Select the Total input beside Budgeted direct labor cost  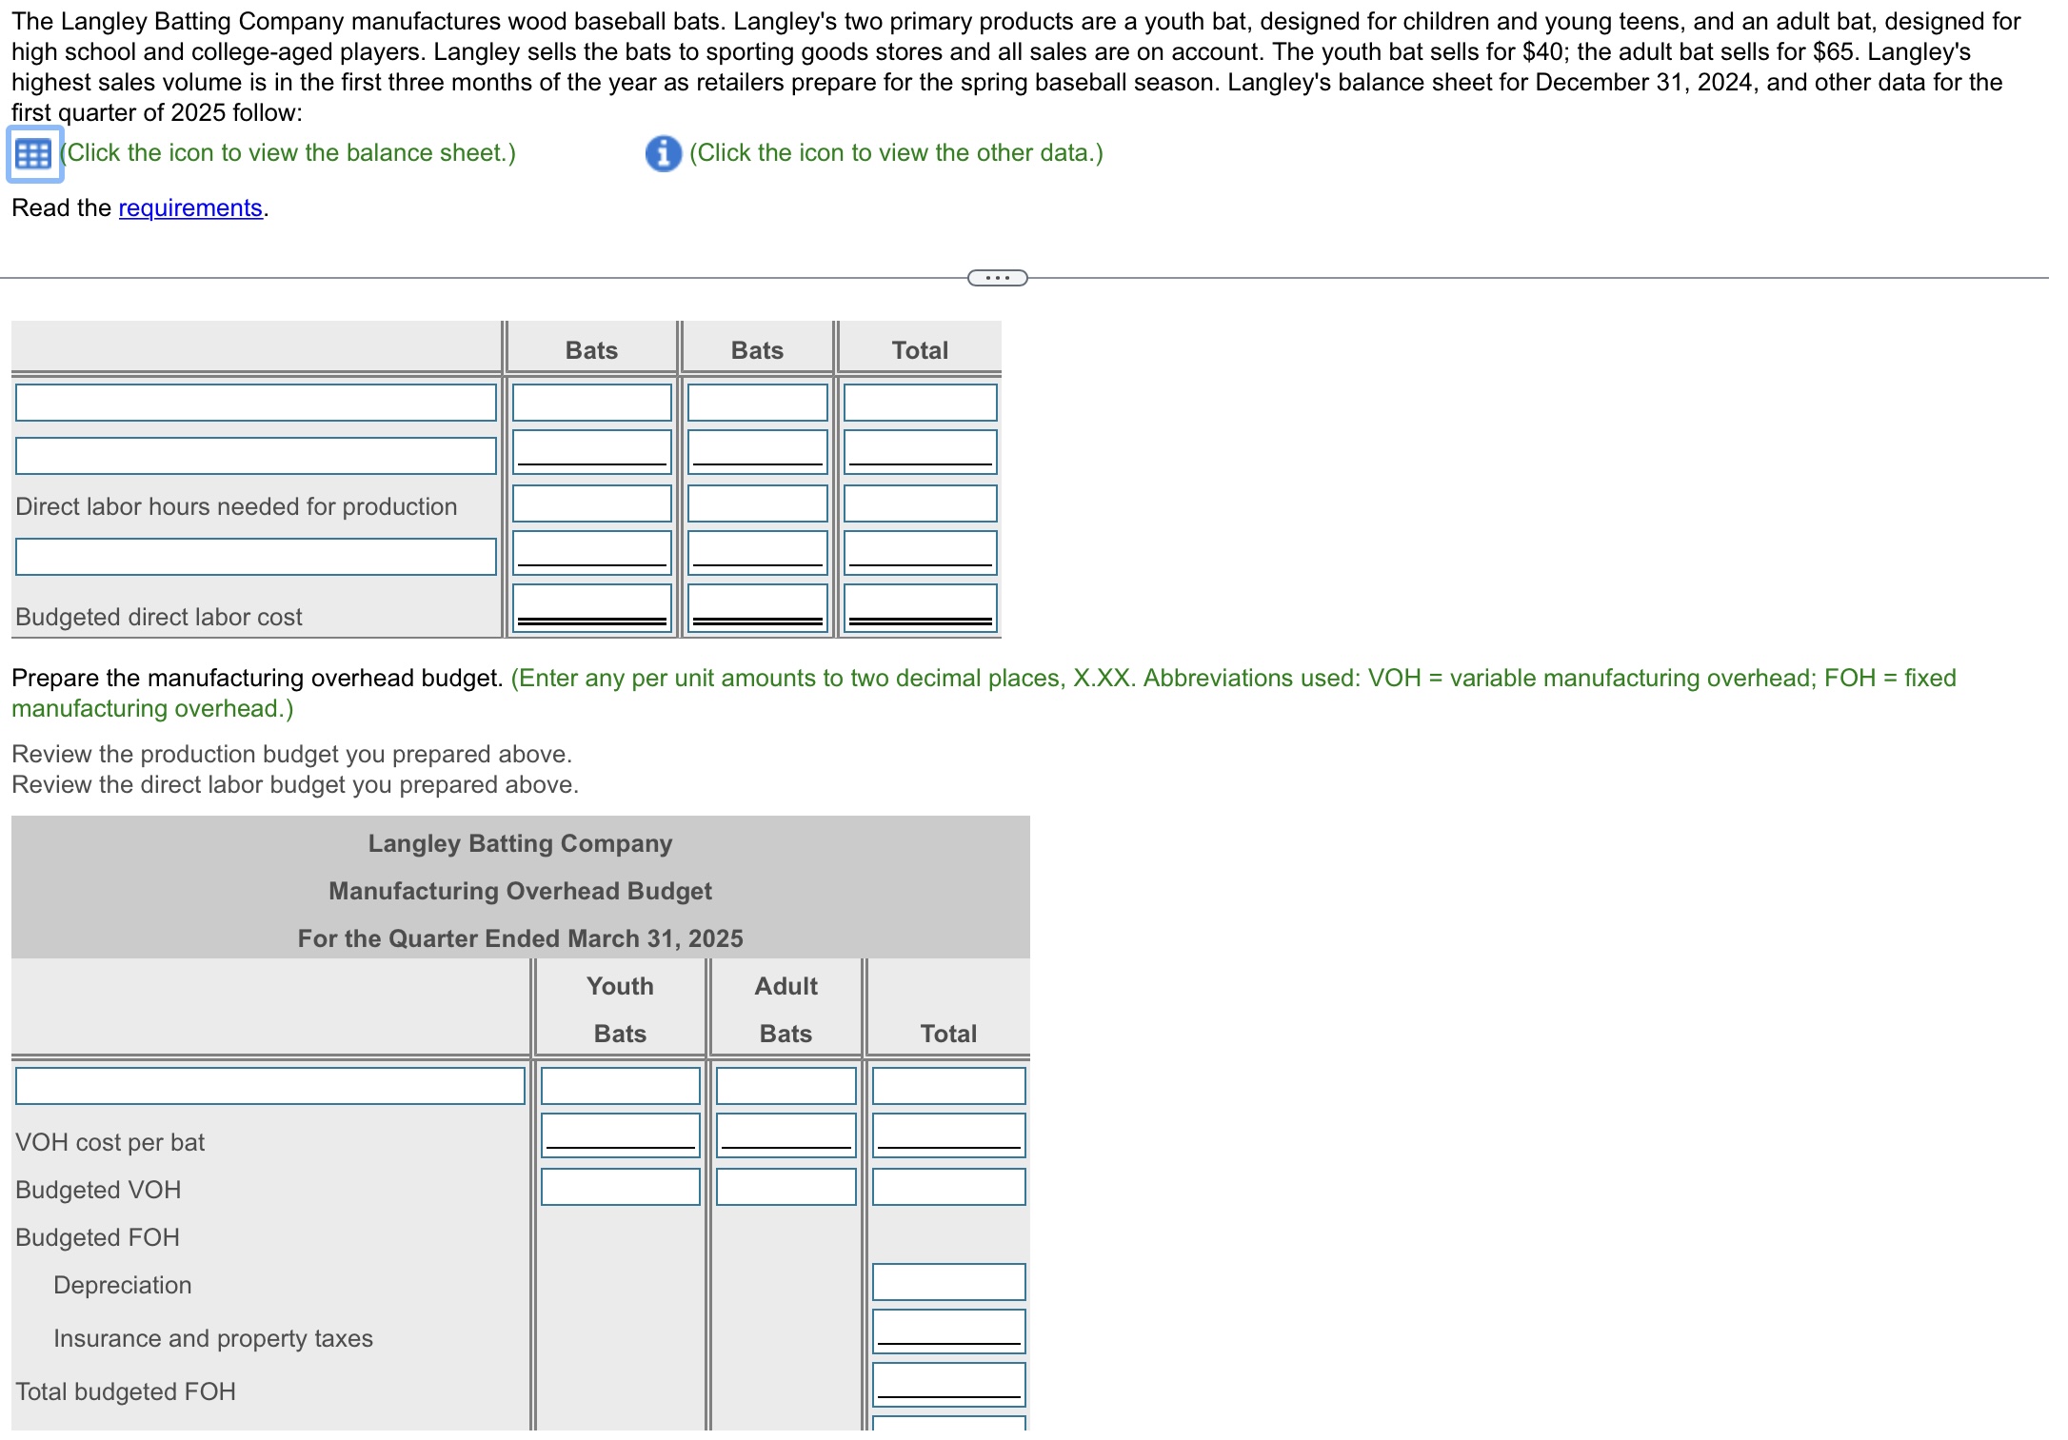(917, 604)
